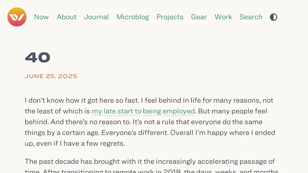Go to the About page

pos(67,17)
